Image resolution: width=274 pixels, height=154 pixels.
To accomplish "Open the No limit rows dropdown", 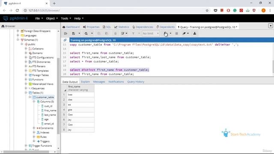I will (151, 33).
